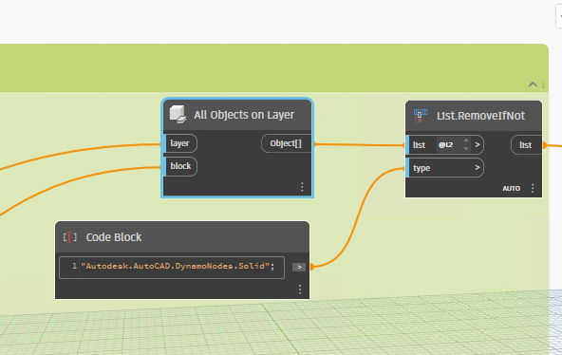Click the @L2 level indicator
This screenshot has height=355, width=562.
(446, 144)
